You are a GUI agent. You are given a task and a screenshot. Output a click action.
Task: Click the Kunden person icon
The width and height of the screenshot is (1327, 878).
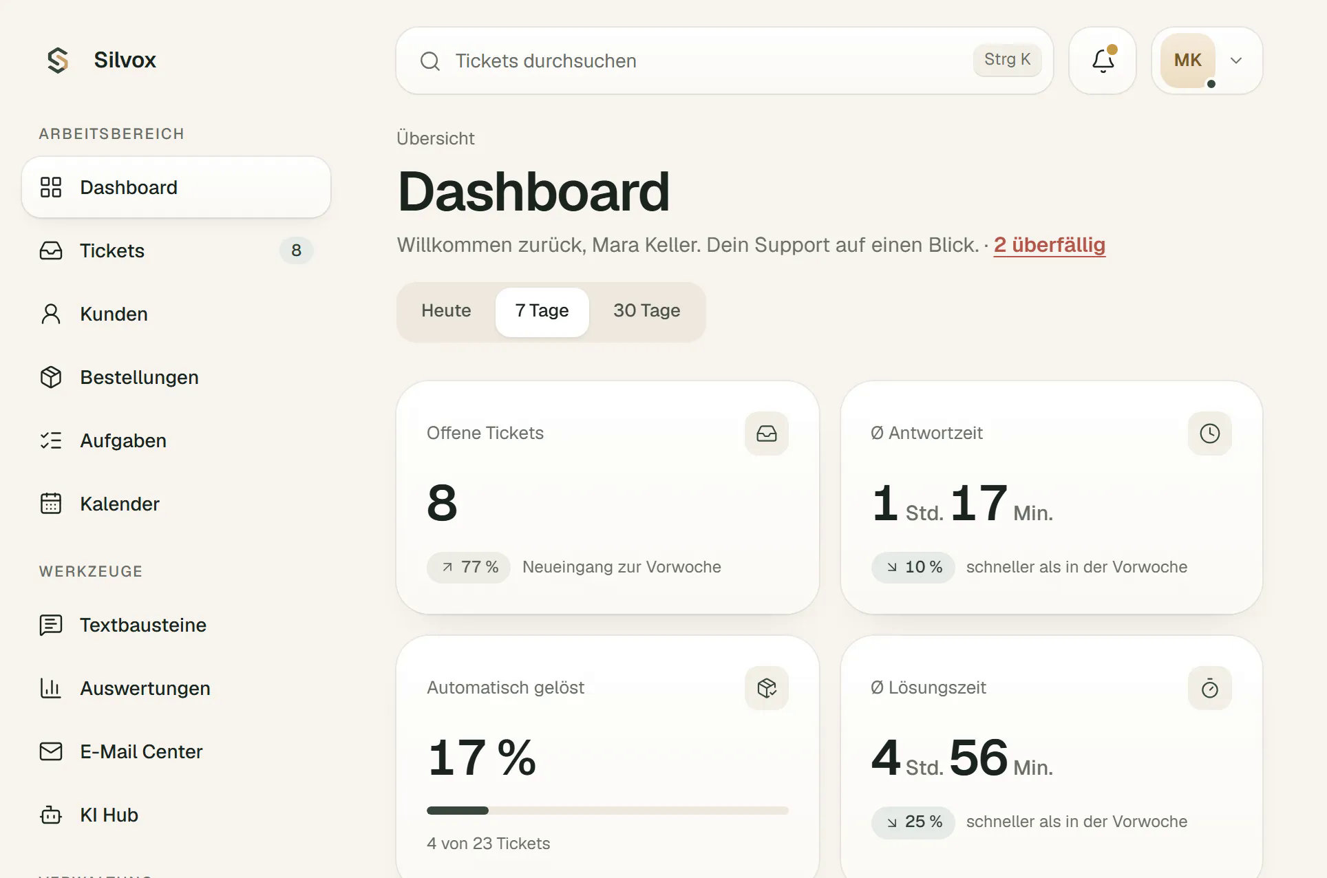pos(51,314)
